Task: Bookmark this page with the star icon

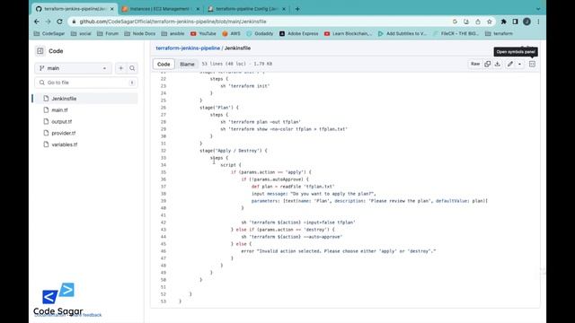Action: pyautogui.click(x=489, y=22)
